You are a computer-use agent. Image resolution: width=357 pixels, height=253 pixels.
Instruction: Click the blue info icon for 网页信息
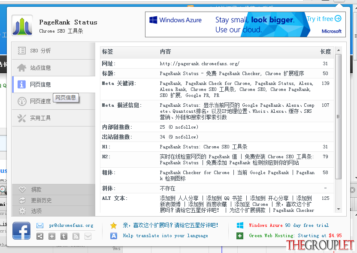[x=21, y=84]
